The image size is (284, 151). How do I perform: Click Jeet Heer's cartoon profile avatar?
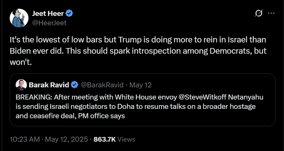pyautogui.click(x=19, y=18)
